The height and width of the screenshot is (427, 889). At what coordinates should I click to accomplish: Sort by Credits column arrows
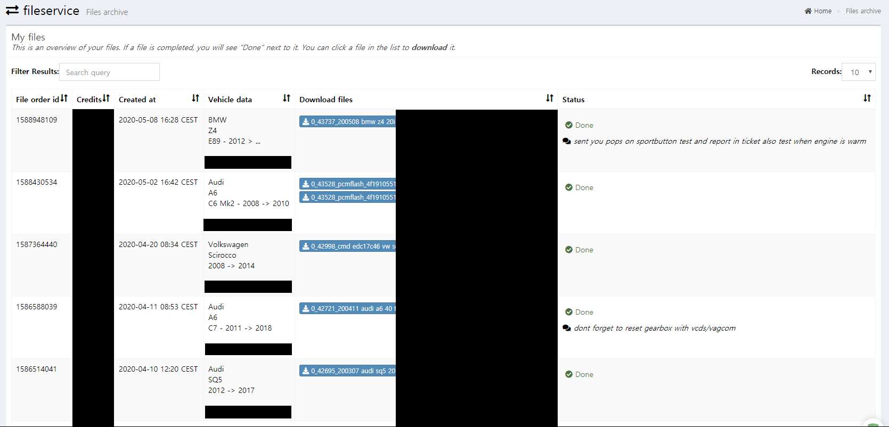pyautogui.click(x=106, y=98)
